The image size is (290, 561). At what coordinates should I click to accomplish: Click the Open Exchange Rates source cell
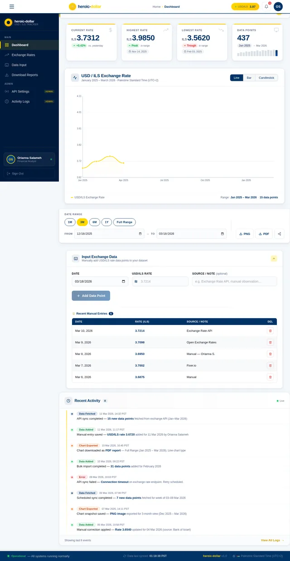click(x=202, y=342)
